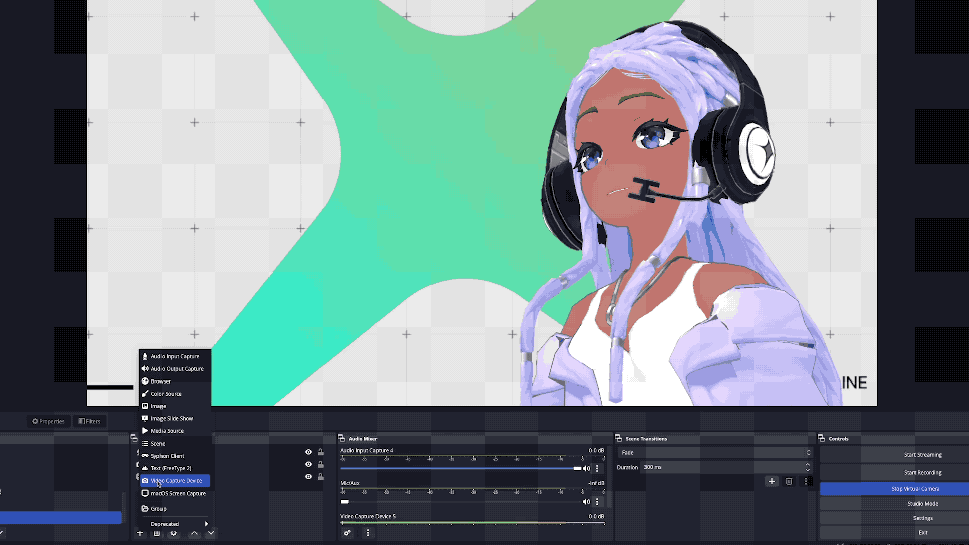The image size is (969, 545).
Task: Expand the Deprecated sources submenu
Action: coord(175,524)
